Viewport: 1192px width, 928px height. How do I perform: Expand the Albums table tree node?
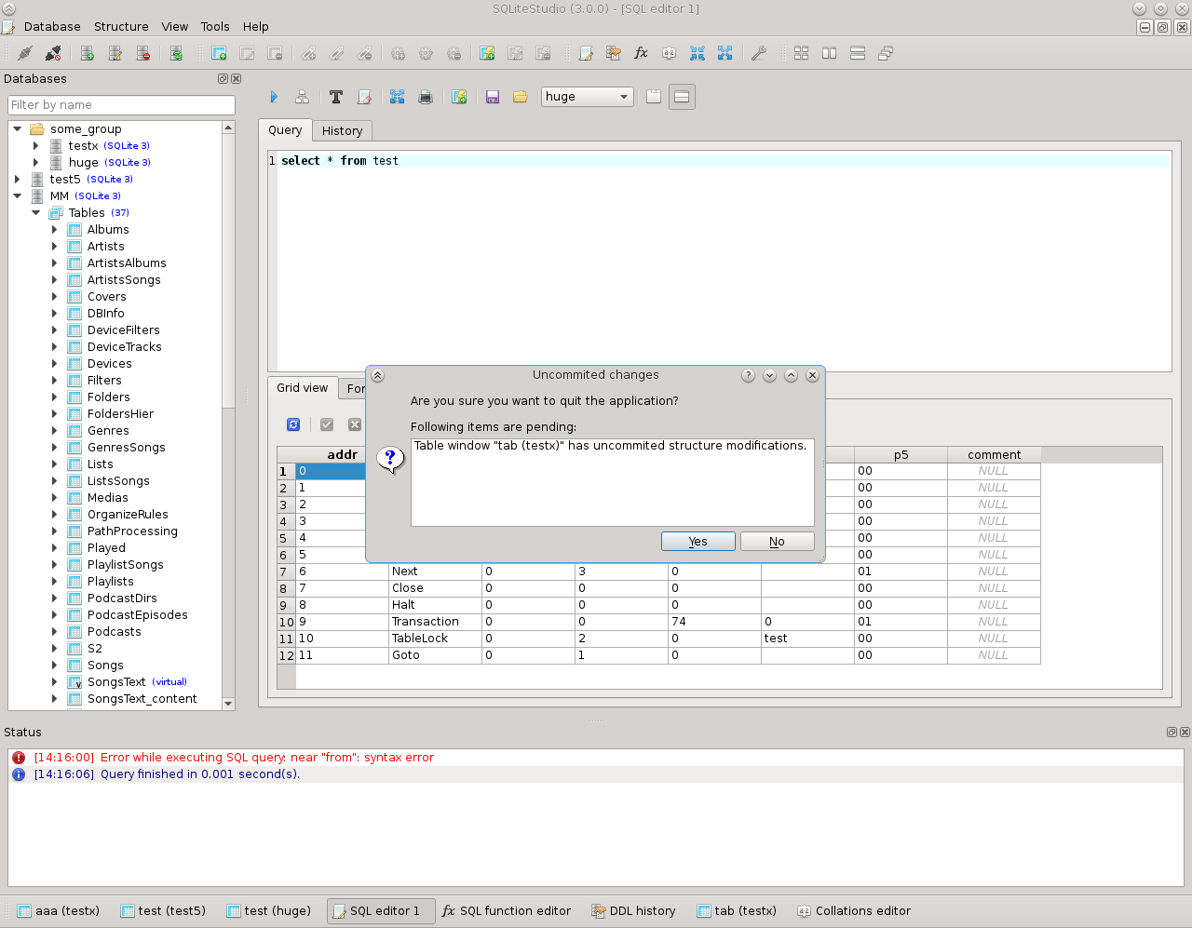click(54, 230)
